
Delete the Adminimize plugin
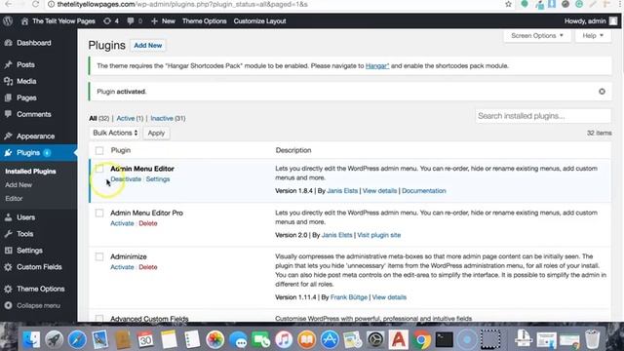148,267
